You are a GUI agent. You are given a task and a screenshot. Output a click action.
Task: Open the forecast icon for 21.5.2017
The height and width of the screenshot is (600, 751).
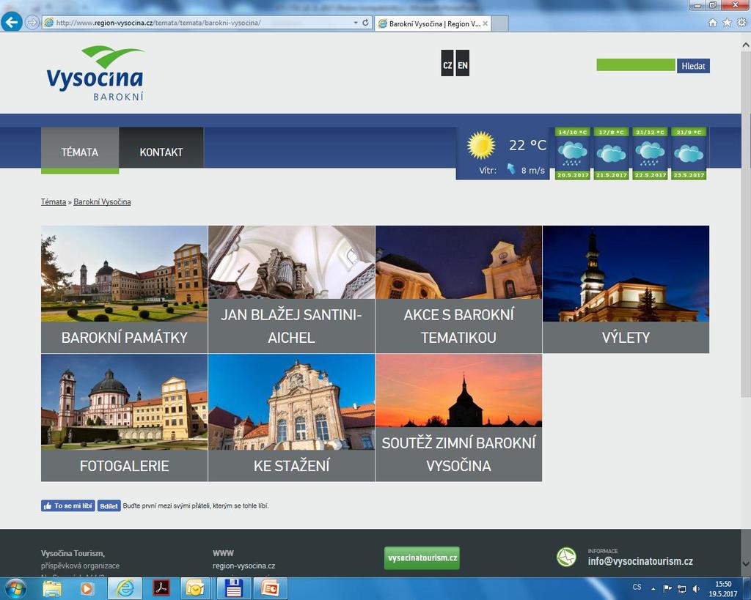612,153
